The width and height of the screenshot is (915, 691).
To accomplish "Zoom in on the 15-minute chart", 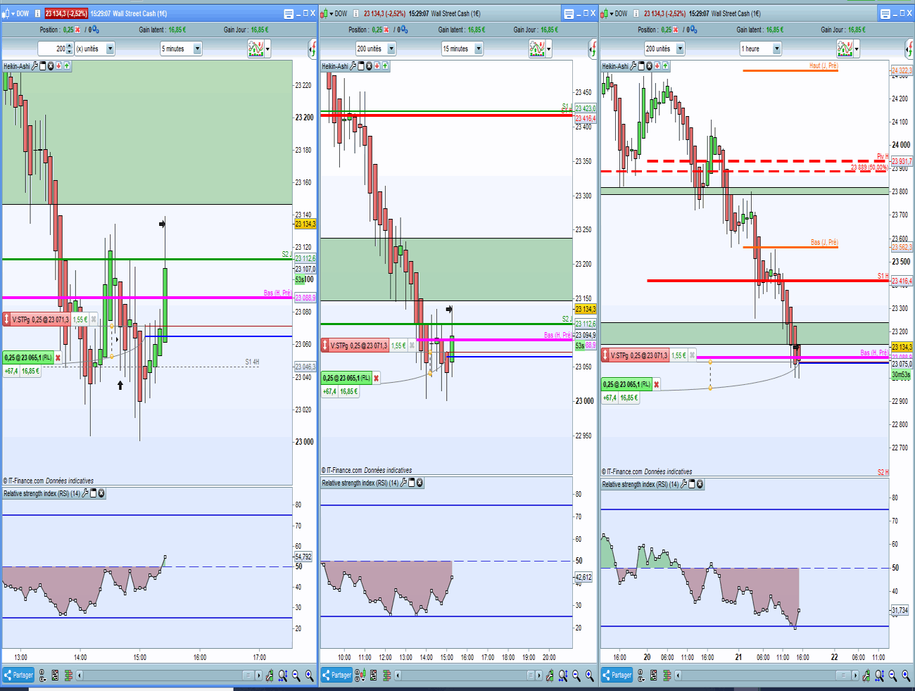I will pos(591,676).
